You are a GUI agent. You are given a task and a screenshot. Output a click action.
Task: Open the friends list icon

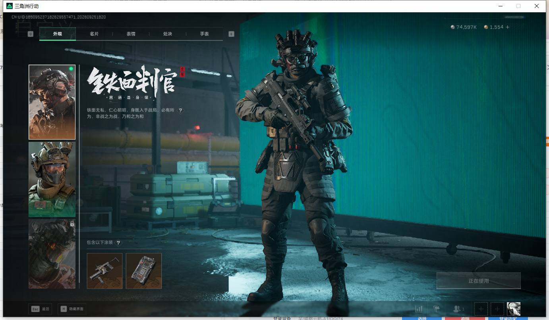[x=458, y=309]
